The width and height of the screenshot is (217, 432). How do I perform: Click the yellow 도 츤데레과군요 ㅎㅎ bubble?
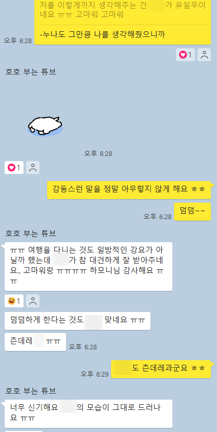coord(161,369)
